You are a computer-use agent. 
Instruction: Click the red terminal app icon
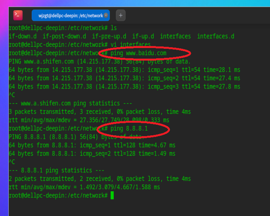pos(18,15)
